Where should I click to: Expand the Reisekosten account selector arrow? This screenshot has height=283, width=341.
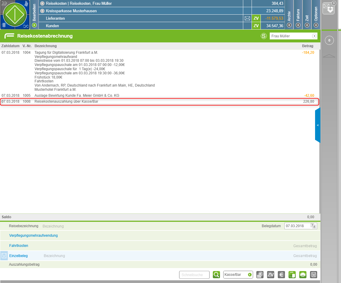click(x=42, y=4)
